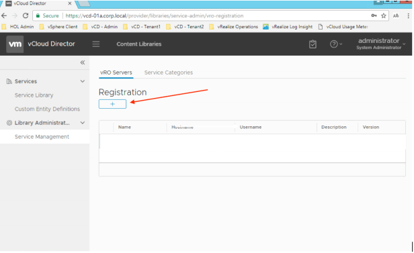Open the help question mark menu
Screen dimensions: 414x253
pyautogui.click(x=335, y=44)
